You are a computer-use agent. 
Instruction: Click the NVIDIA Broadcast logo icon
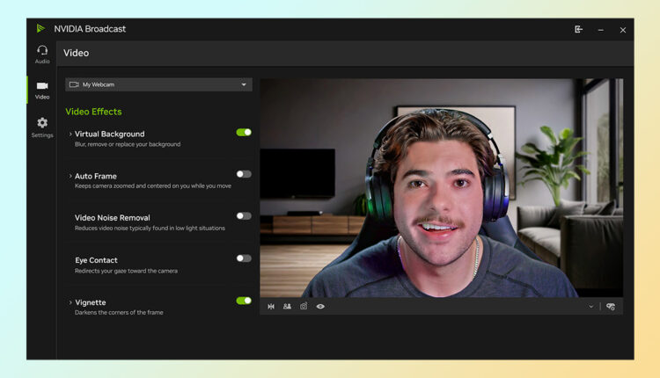pyautogui.click(x=40, y=29)
